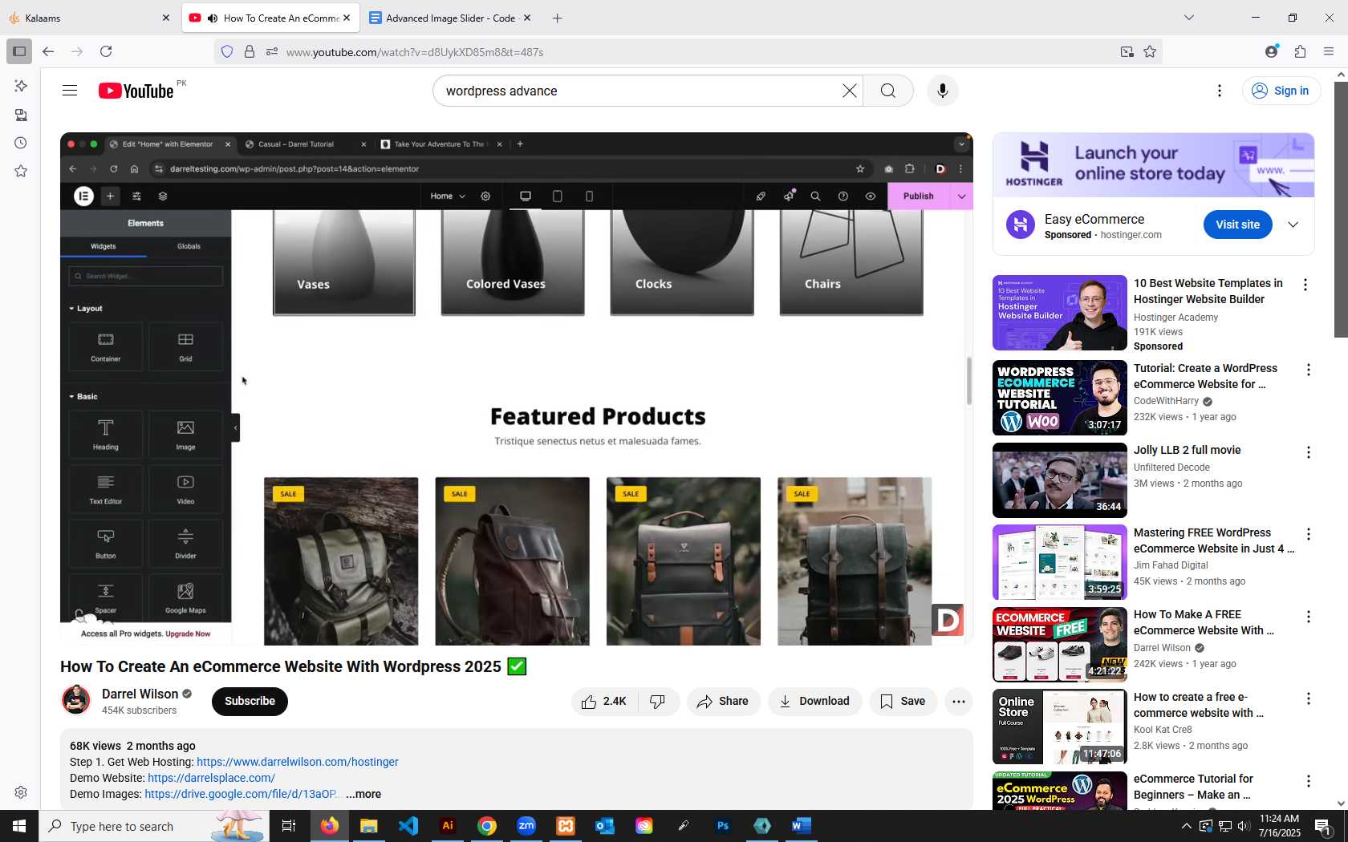Open options for Mastering FREE WordPress video
1348x842 pixels.
(x=1309, y=534)
